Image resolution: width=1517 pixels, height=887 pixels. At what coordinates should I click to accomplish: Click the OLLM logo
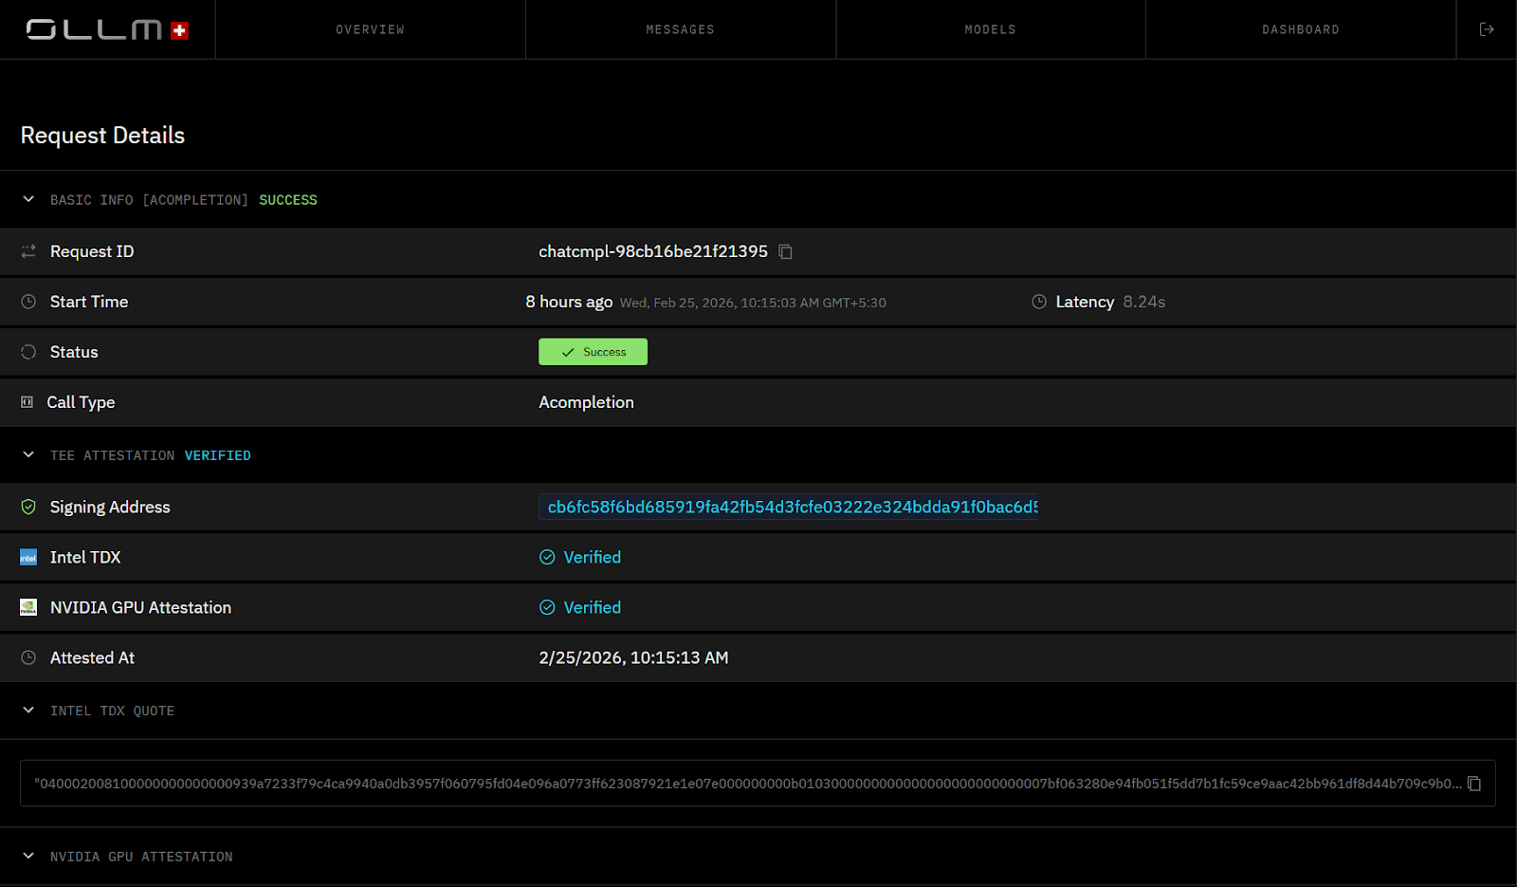click(107, 29)
